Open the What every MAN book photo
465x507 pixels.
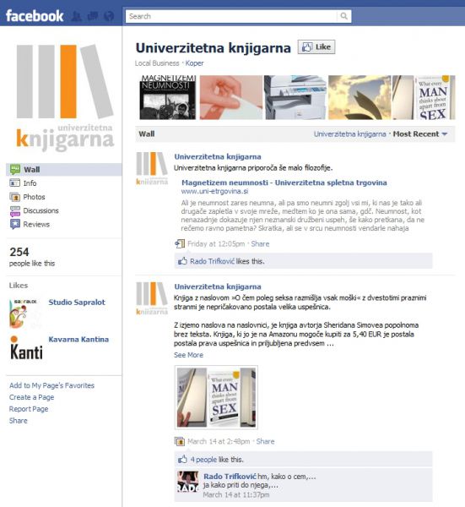tap(216, 397)
